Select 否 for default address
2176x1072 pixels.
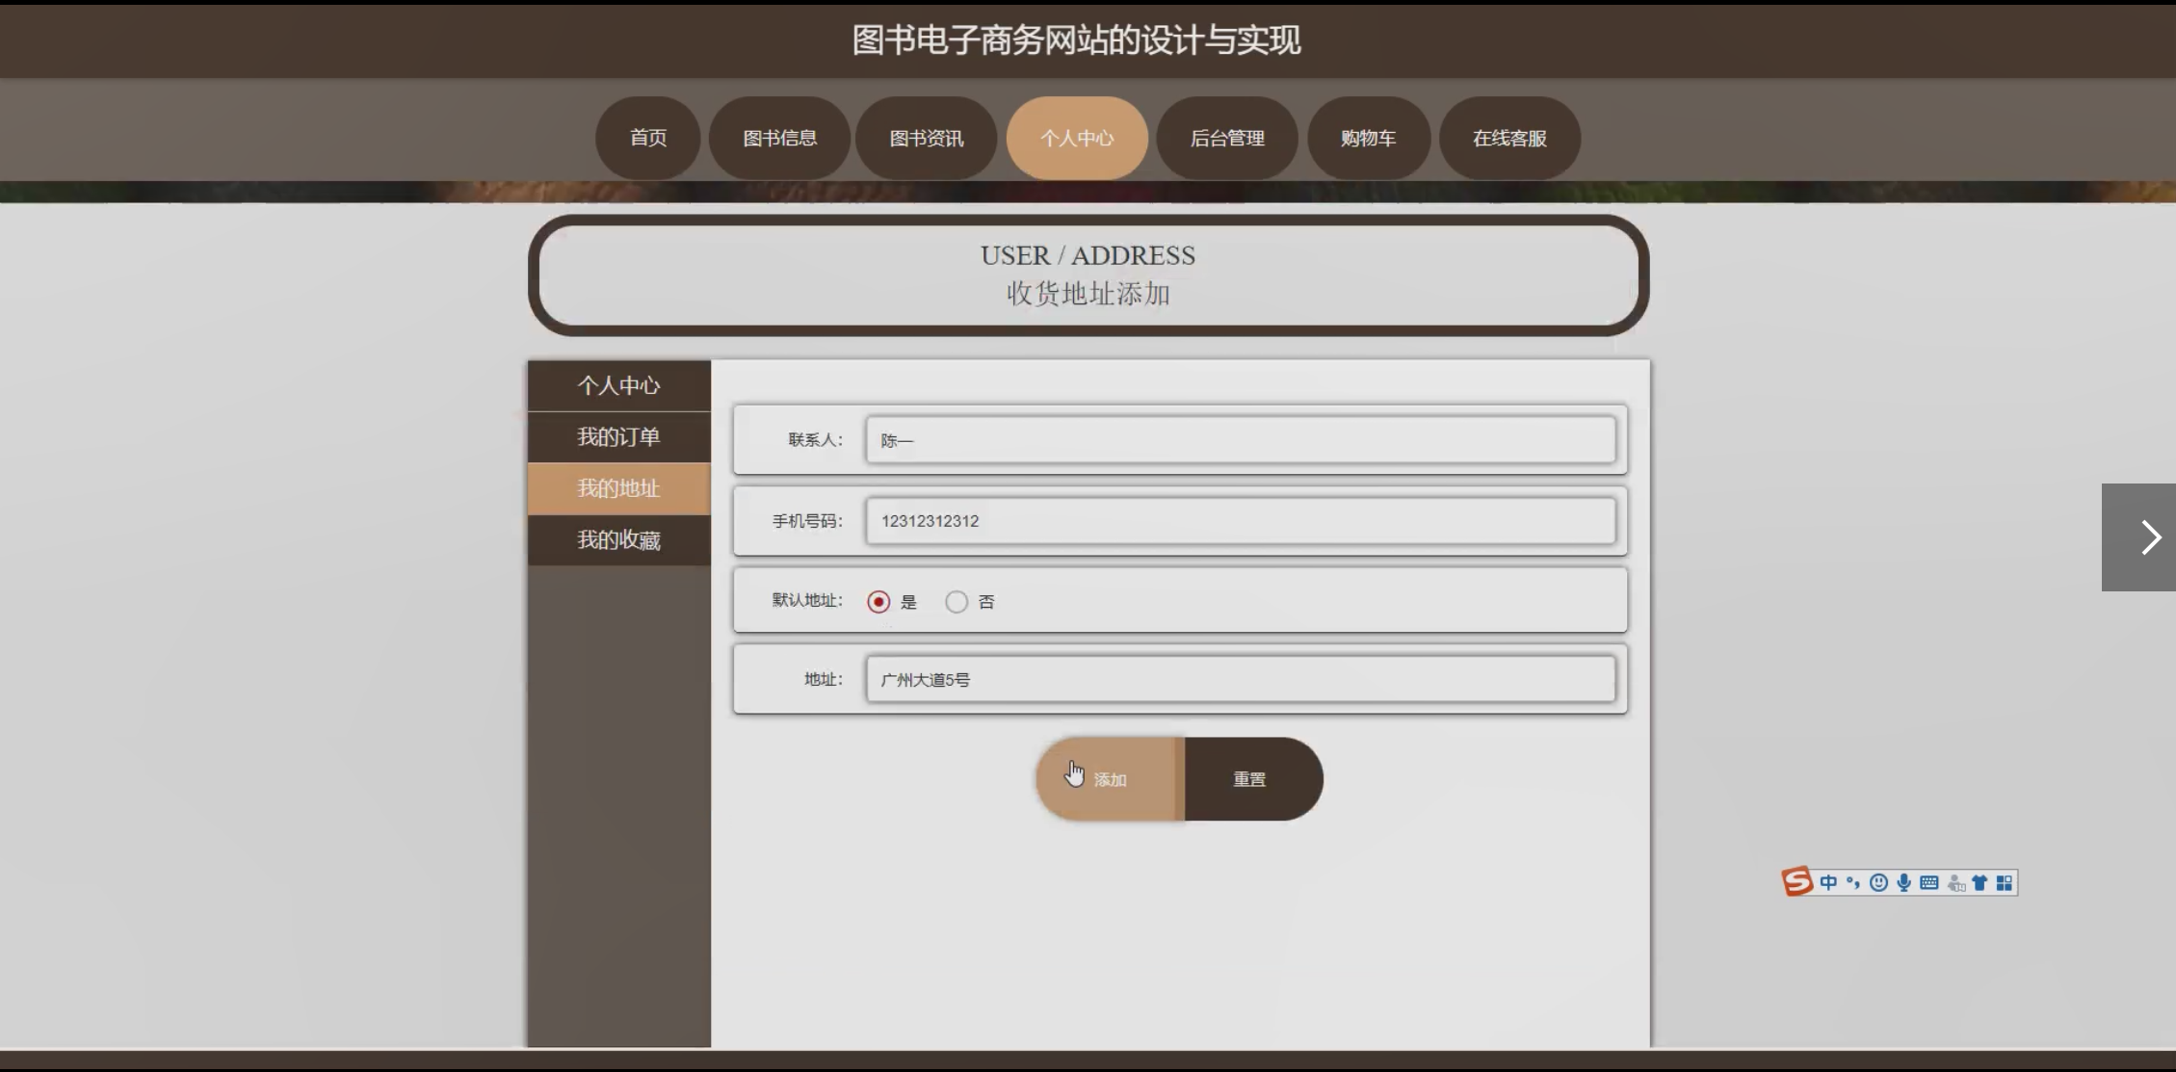coord(957,602)
